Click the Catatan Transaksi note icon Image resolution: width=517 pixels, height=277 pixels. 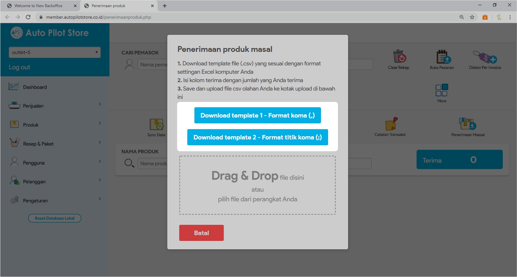click(390, 124)
